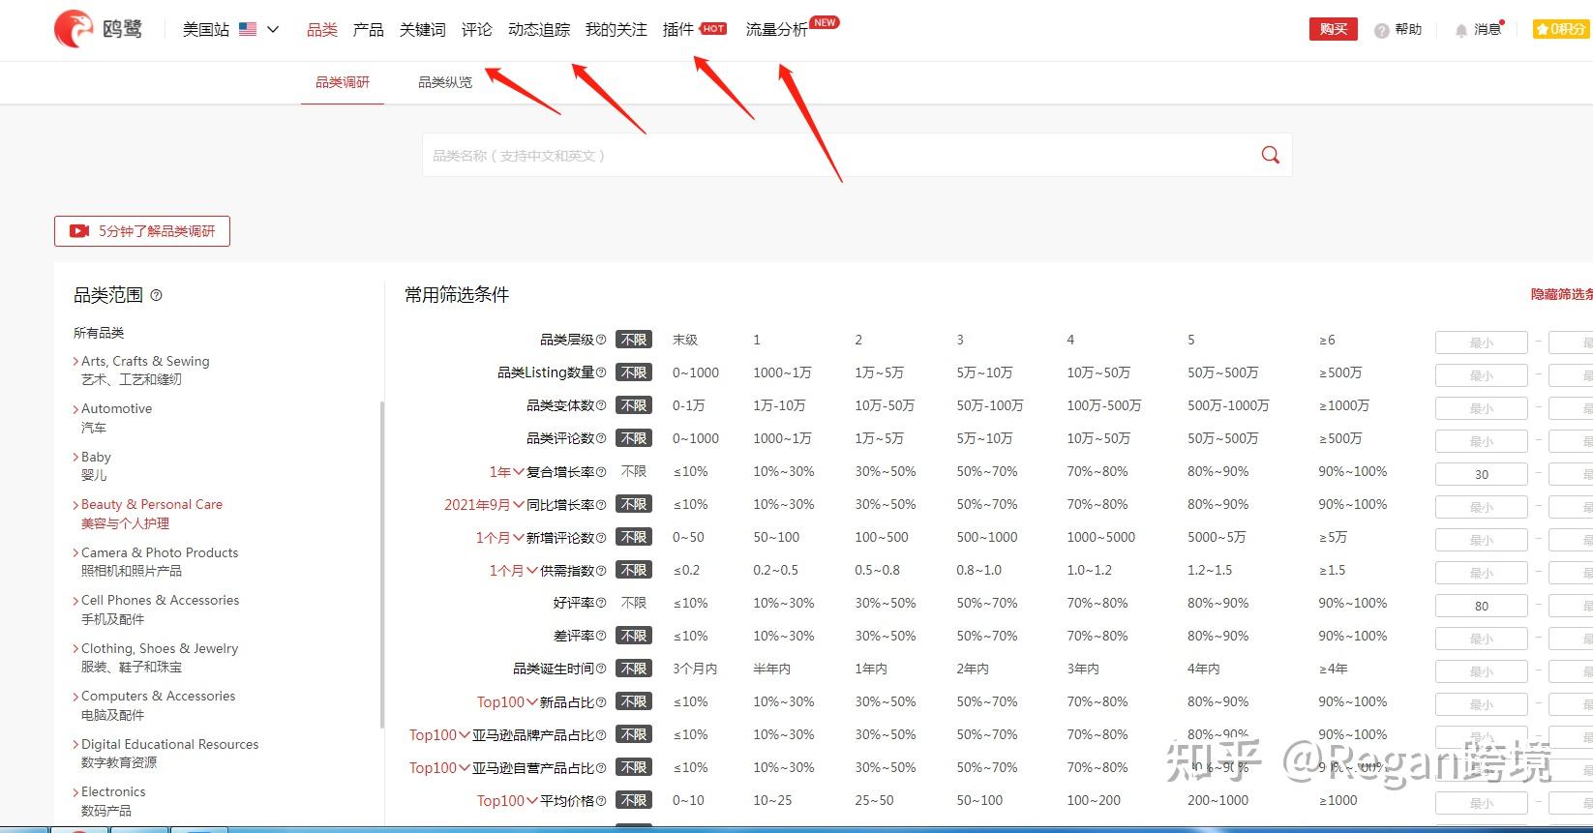Click the red bird logo
Image resolution: width=1593 pixels, height=833 pixels.
tap(74, 29)
